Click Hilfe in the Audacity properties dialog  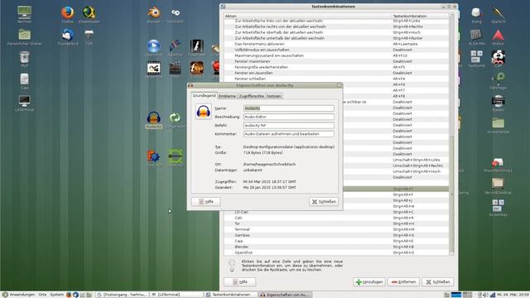[206, 202]
